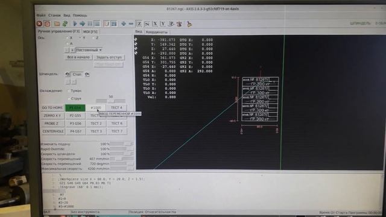Click Все в начало home button

(78, 57)
